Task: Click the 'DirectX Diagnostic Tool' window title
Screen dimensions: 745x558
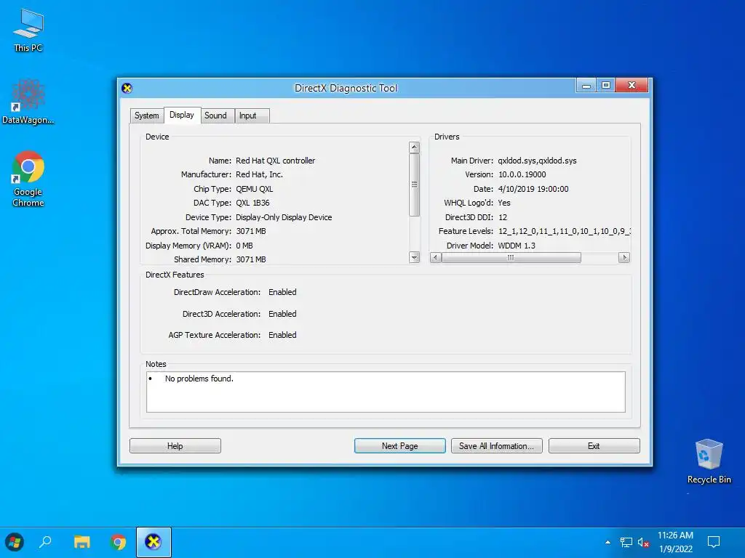Action: (x=346, y=88)
